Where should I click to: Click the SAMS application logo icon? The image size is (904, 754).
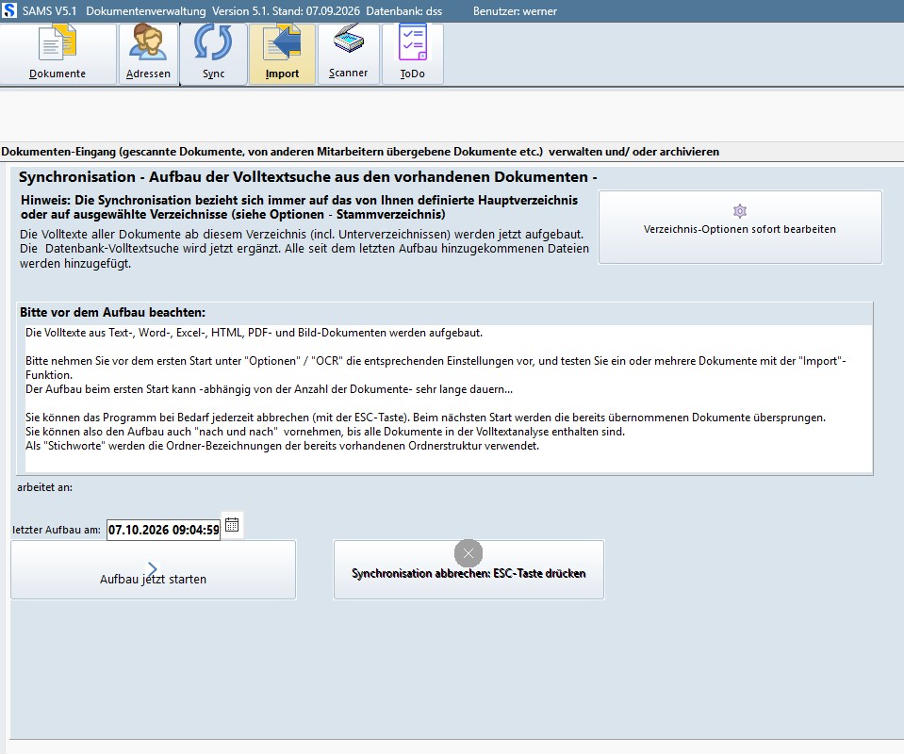[x=9, y=10]
